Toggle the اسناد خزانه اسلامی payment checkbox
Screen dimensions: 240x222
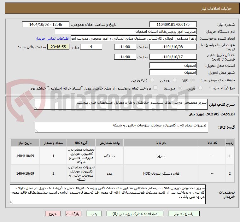pos(155,88)
